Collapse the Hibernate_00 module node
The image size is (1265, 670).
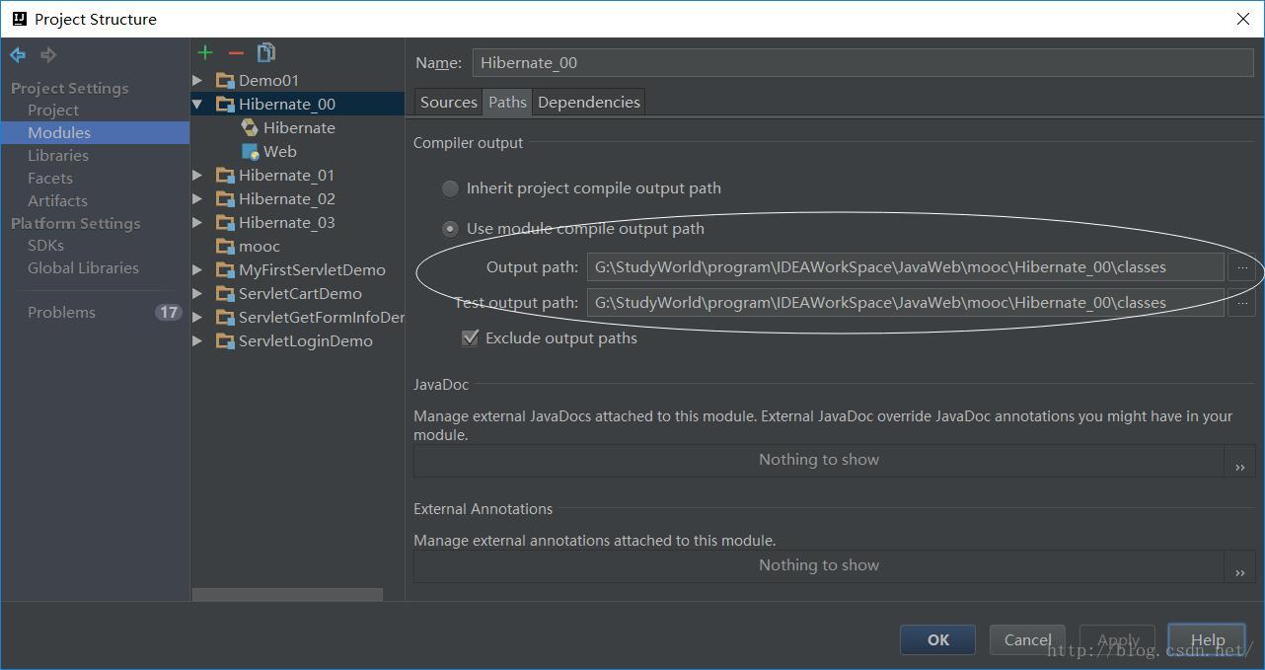pos(197,104)
